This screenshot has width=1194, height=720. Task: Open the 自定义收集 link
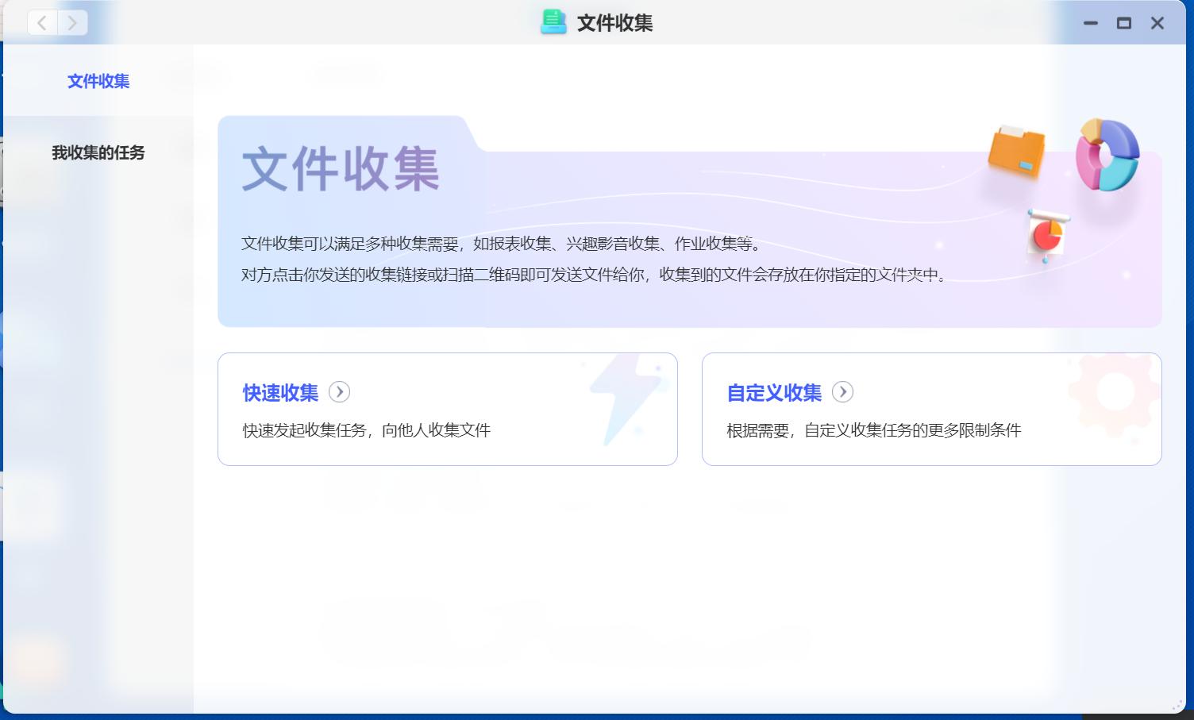(x=774, y=392)
